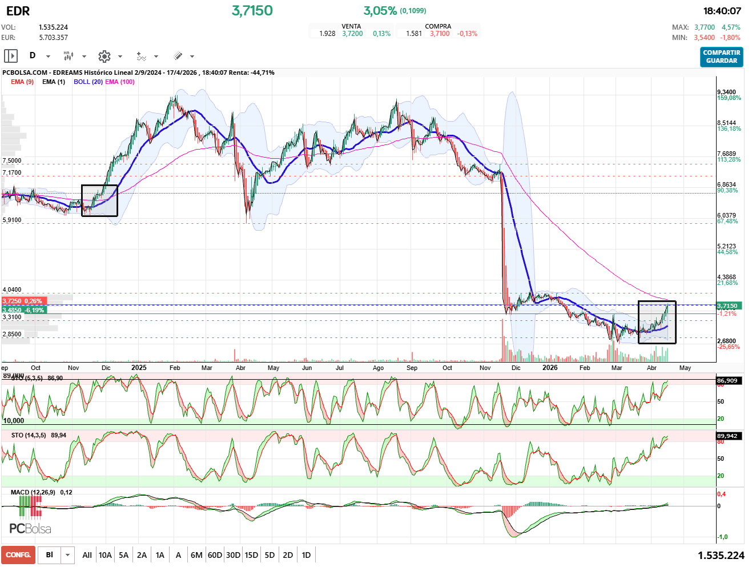This screenshot has width=752, height=567.
Task: Toggle the EMA (100) indicator label
Action: [120, 82]
